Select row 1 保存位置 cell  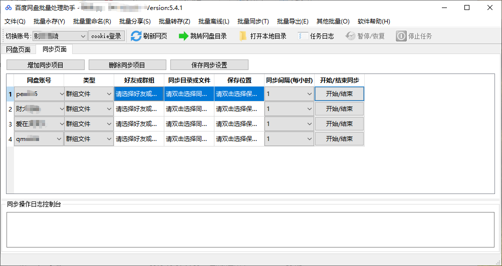(239, 94)
